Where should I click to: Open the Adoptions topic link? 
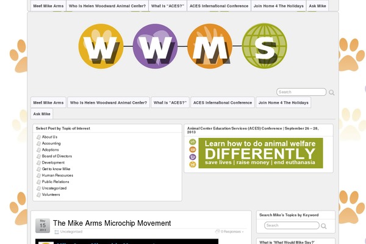(x=51, y=149)
